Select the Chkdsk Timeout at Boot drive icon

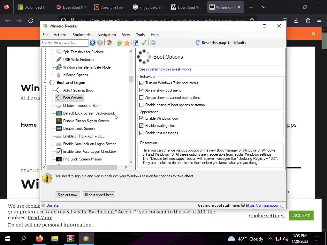click(59, 106)
